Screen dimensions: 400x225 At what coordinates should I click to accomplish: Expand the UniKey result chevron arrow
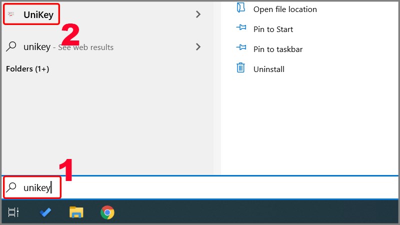pos(198,14)
